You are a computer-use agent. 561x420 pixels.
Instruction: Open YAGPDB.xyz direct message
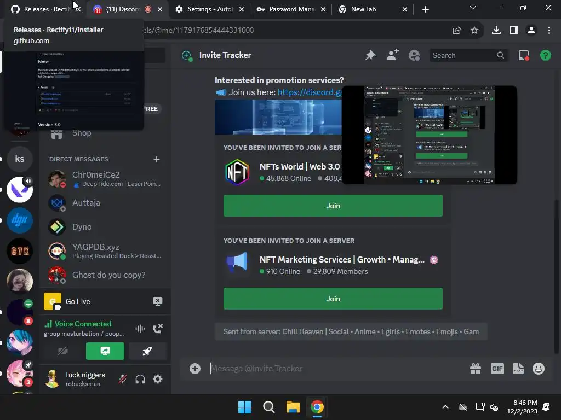(105, 251)
